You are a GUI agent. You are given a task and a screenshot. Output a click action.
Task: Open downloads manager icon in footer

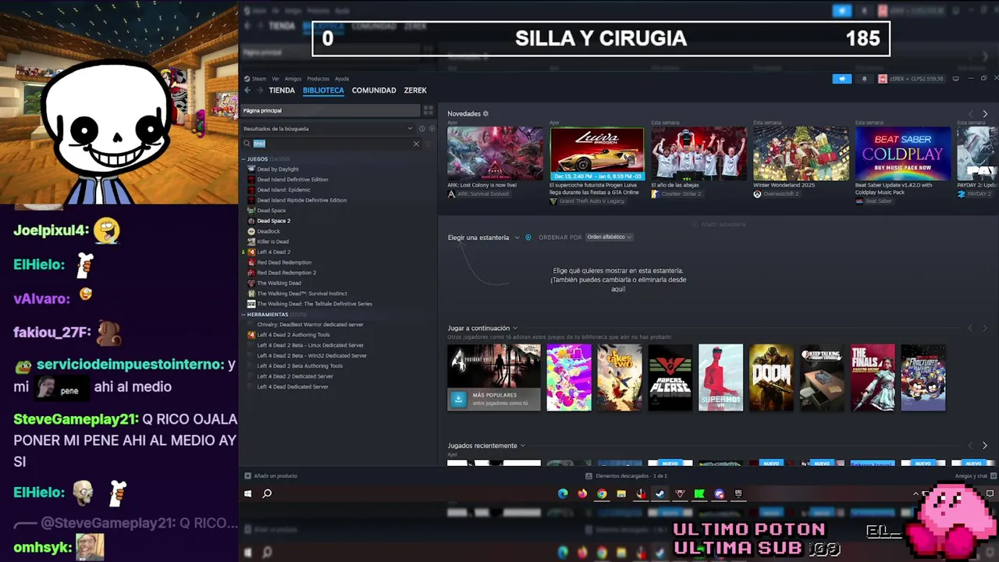[589, 476]
